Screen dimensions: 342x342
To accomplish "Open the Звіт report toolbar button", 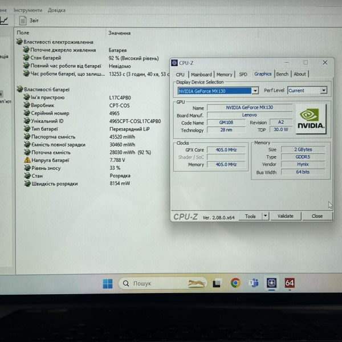I will [29, 21].
